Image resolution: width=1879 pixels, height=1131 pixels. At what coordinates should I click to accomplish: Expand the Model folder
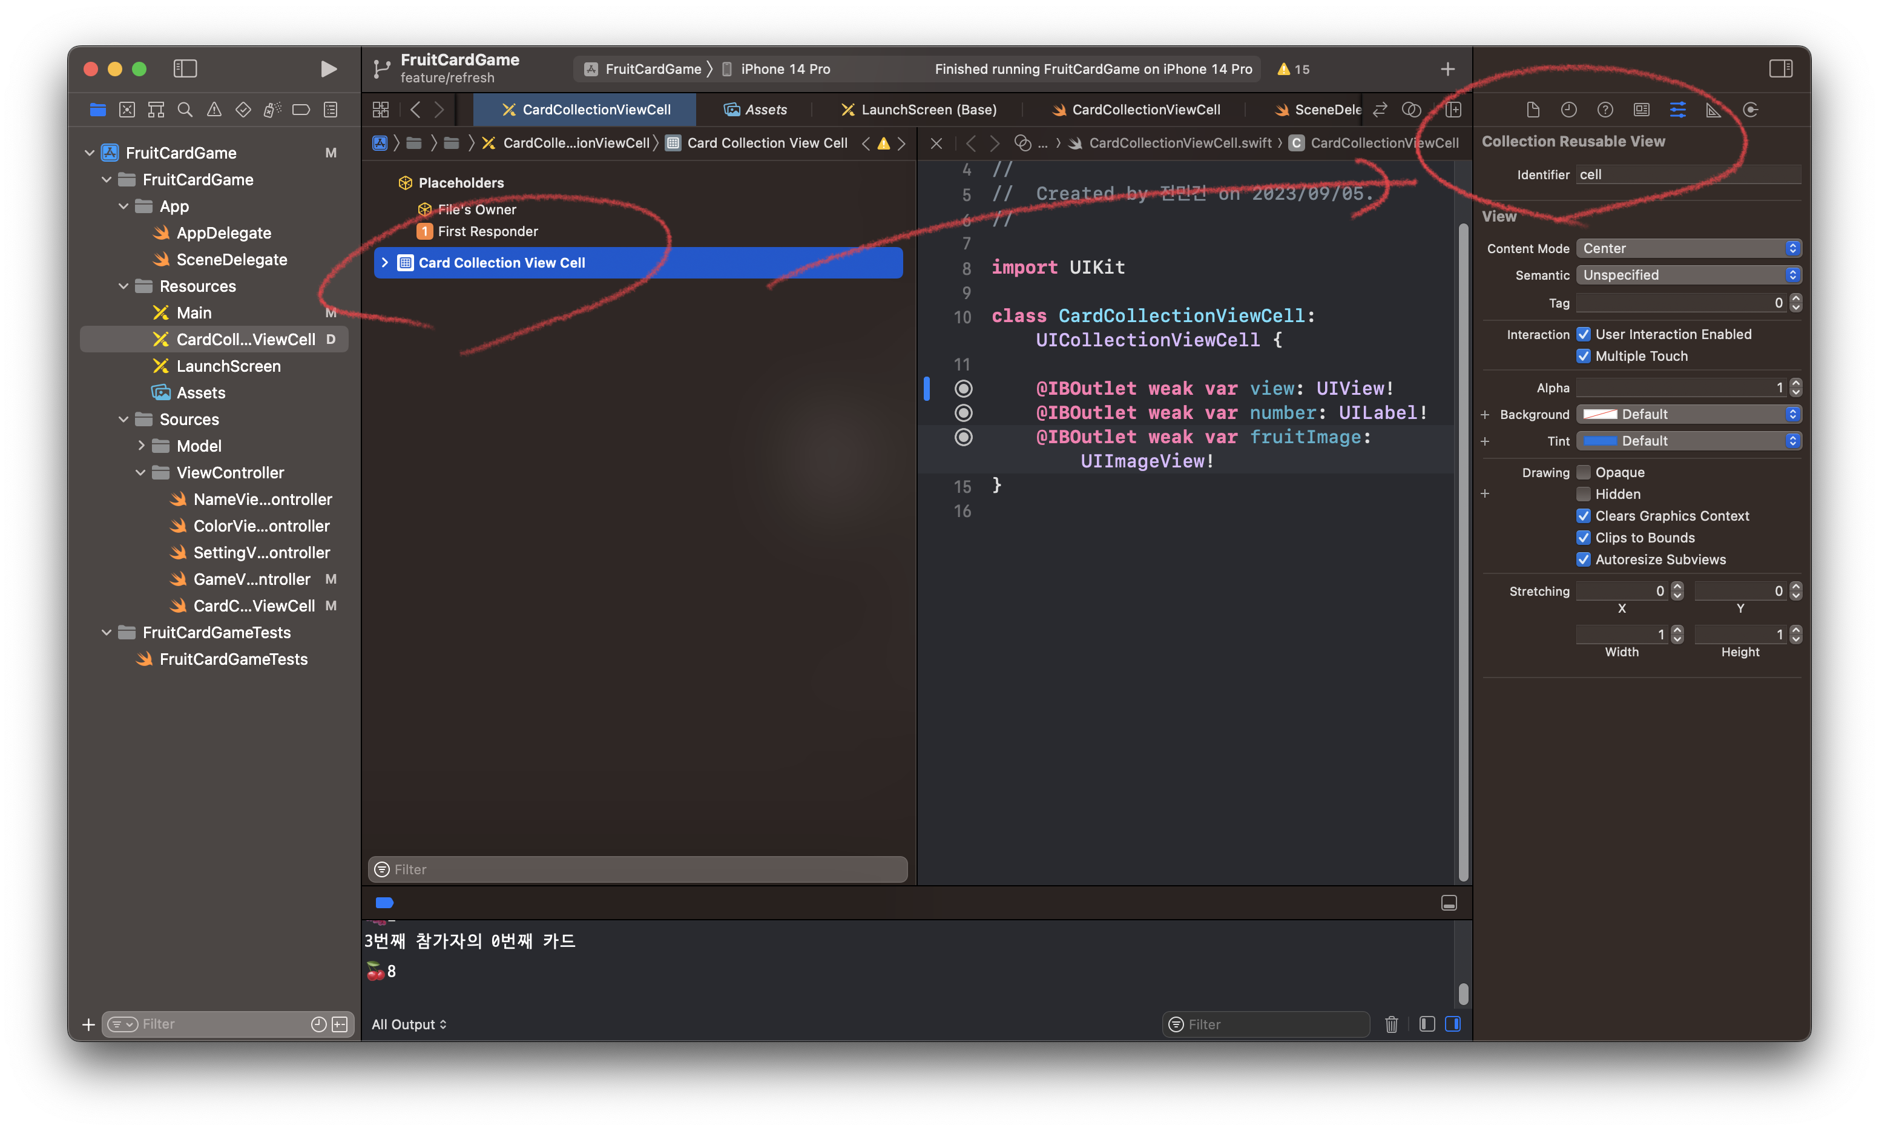click(x=141, y=446)
